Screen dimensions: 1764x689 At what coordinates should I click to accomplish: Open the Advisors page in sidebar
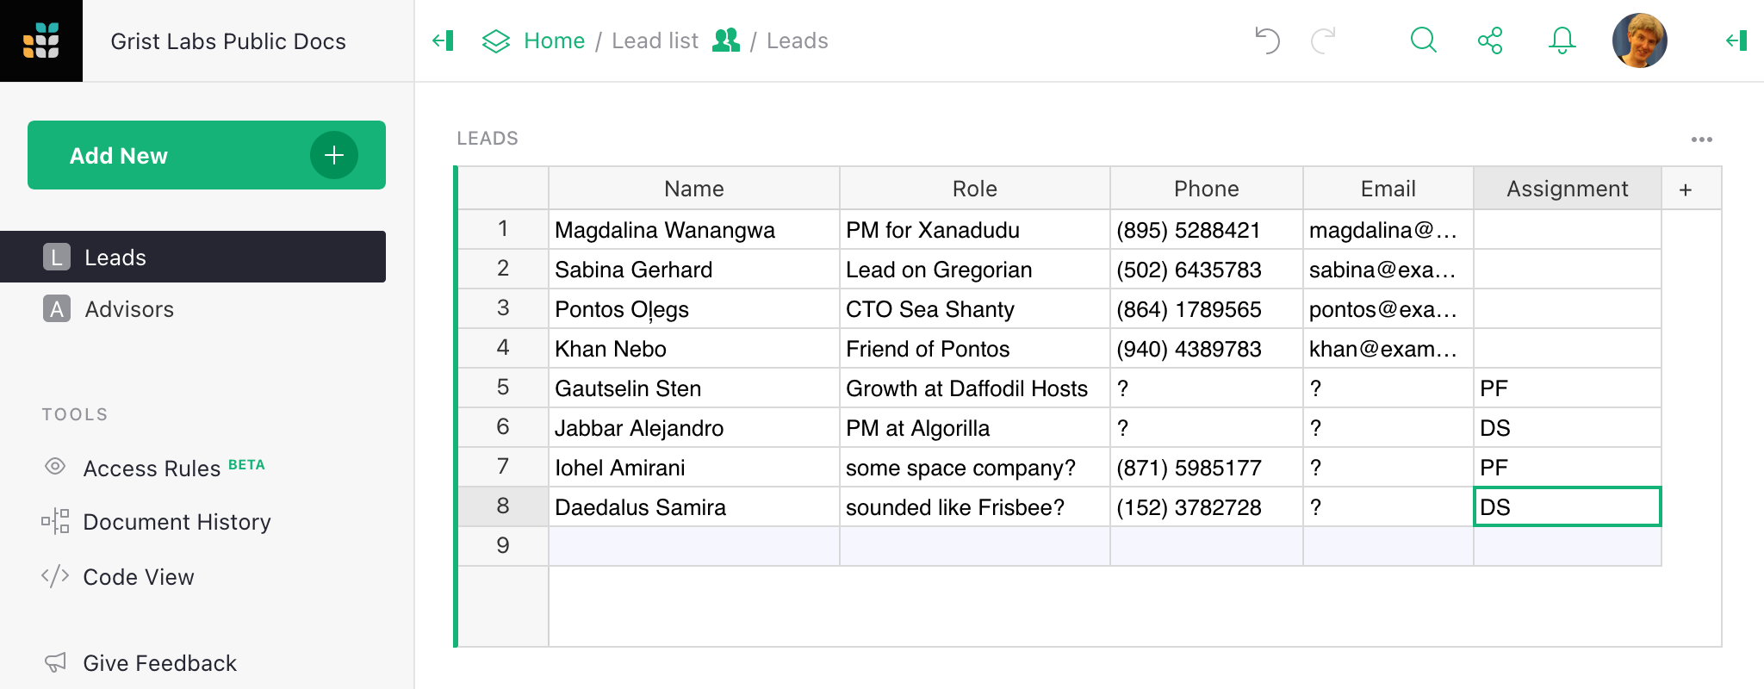point(129,309)
